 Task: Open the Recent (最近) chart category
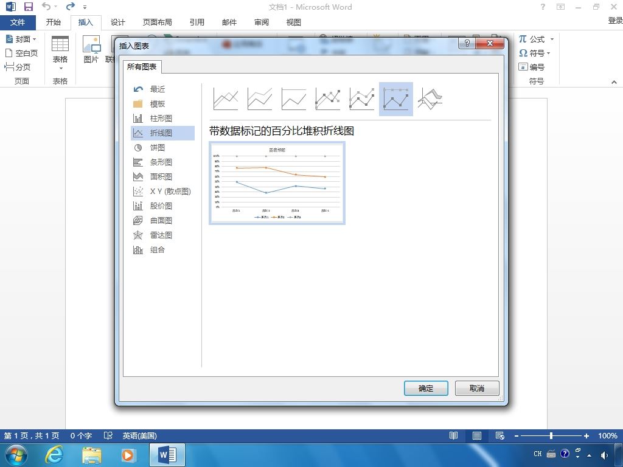(x=162, y=89)
